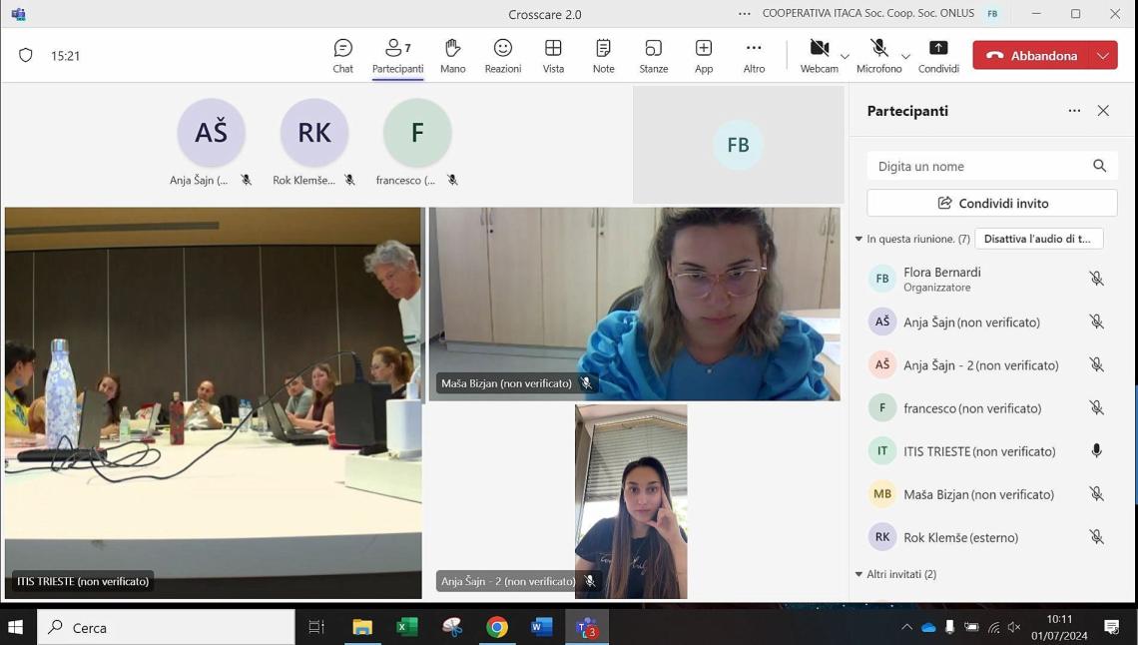Open Chrome from the taskbar
Screen dimensions: 1138x645
(497, 627)
